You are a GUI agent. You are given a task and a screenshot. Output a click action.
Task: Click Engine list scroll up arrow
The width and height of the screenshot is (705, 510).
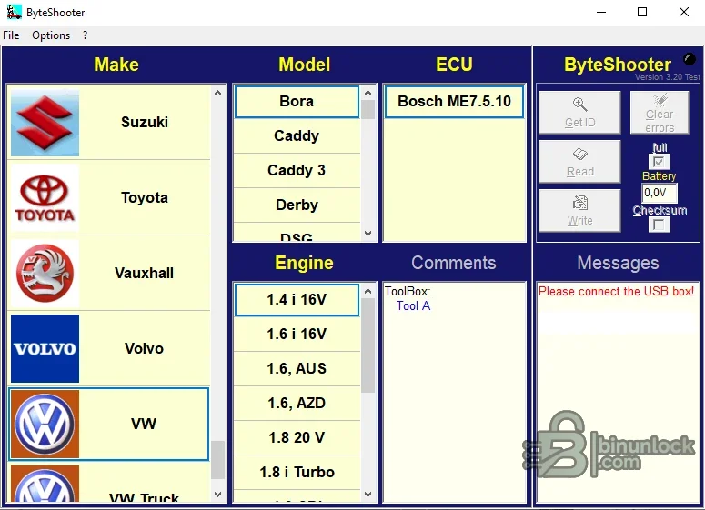pos(368,291)
